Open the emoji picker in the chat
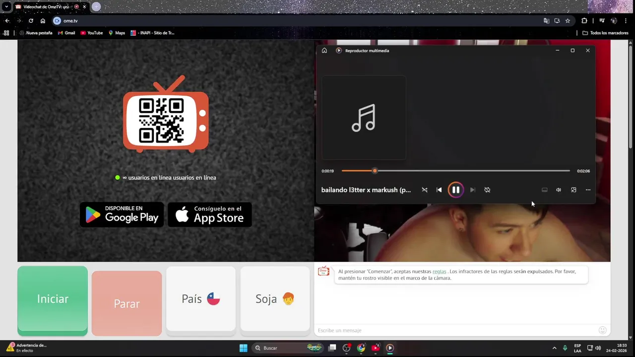Image resolution: width=635 pixels, height=357 pixels. [603, 330]
